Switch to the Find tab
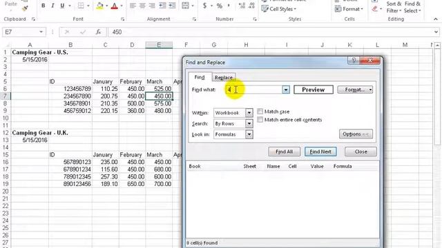 tap(200, 77)
